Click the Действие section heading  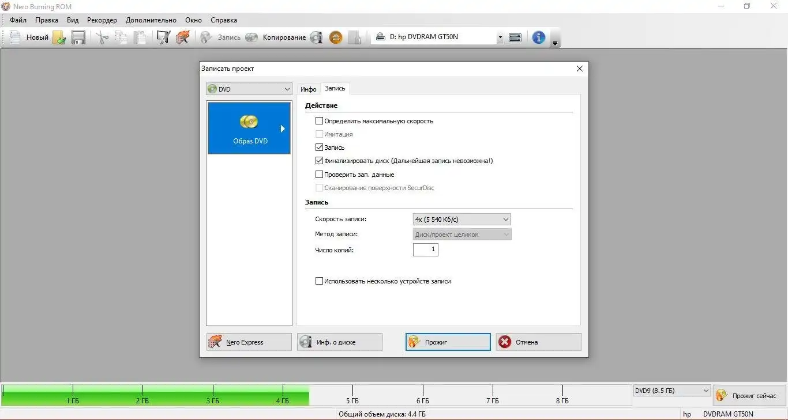(x=321, y=106)
